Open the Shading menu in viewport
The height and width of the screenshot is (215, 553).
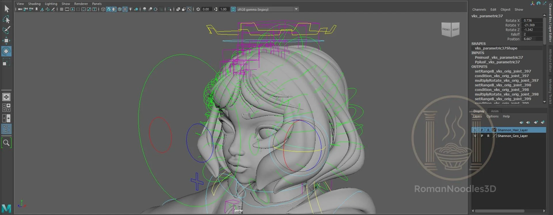click(x=34, y=4)
